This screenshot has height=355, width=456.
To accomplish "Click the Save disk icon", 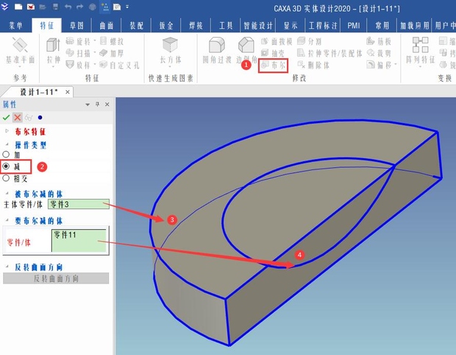I will tap(56, 7).
